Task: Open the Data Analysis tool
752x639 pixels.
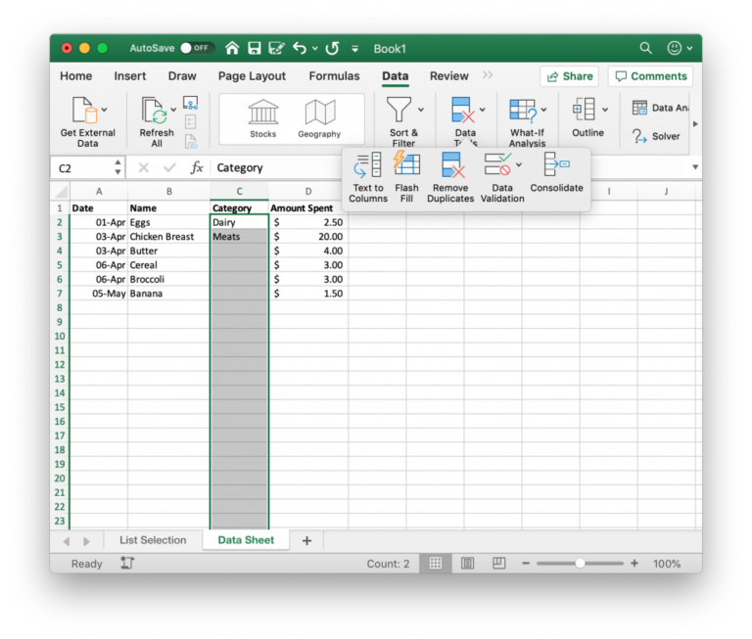Action: coord(660,108)
